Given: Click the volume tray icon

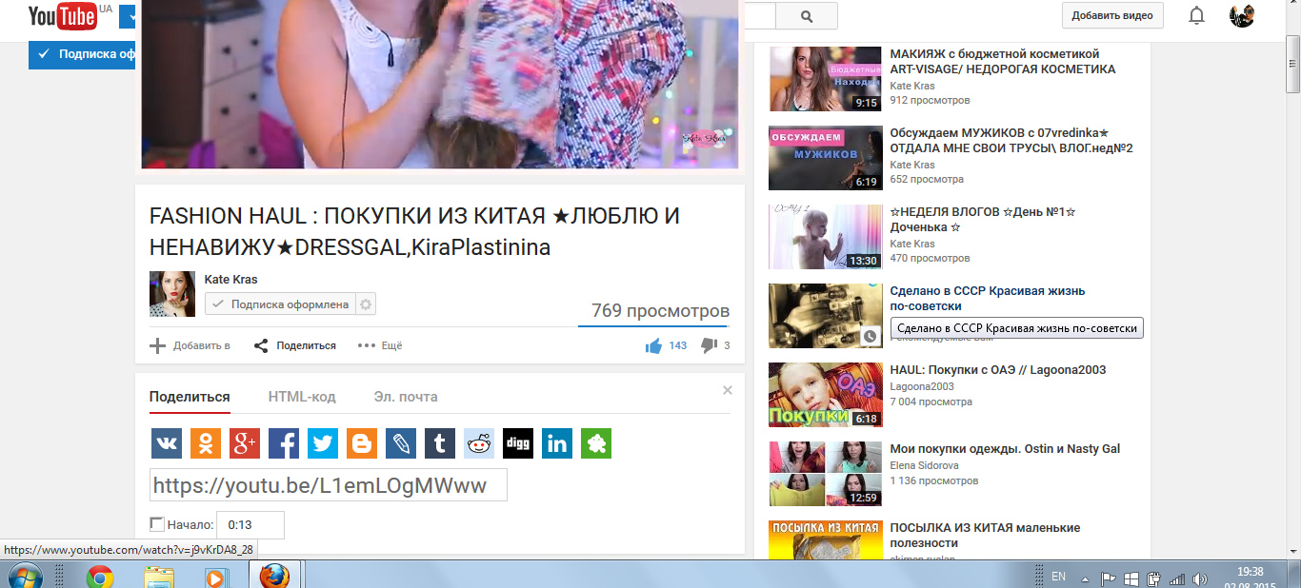Looking at the screenshot, I should pyautogui.click(x=1200, y=578).
